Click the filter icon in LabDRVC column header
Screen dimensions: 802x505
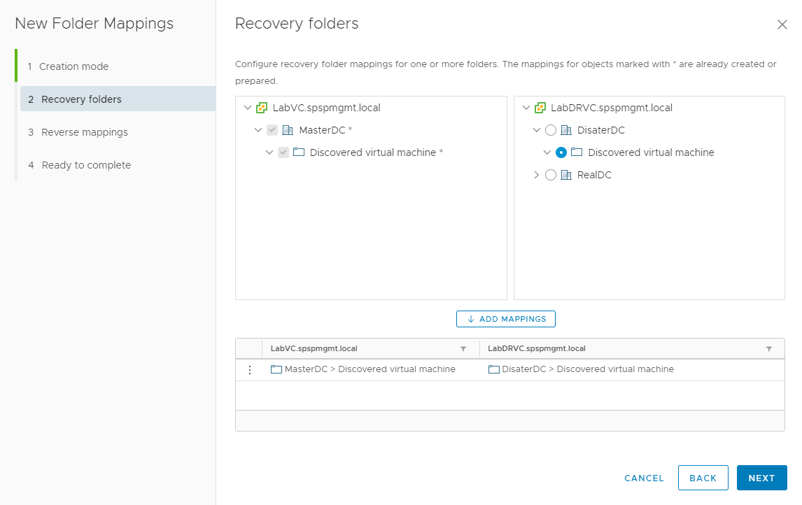pos(769,348)
